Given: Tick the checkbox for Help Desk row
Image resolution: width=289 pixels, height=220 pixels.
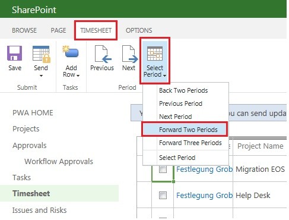Looking at the screenshot, I should (163, 196).
